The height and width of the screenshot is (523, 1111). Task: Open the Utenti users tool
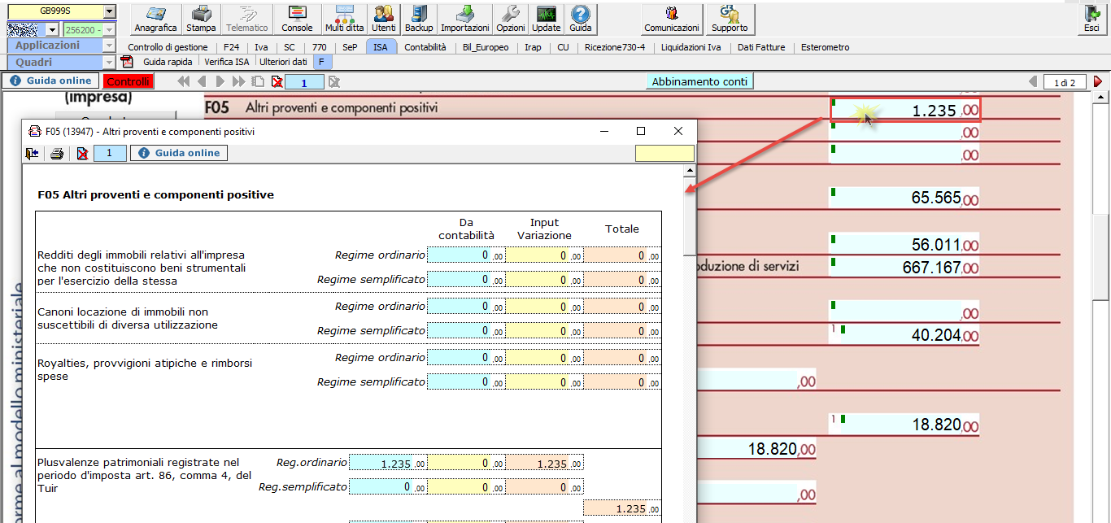[384, 19]
